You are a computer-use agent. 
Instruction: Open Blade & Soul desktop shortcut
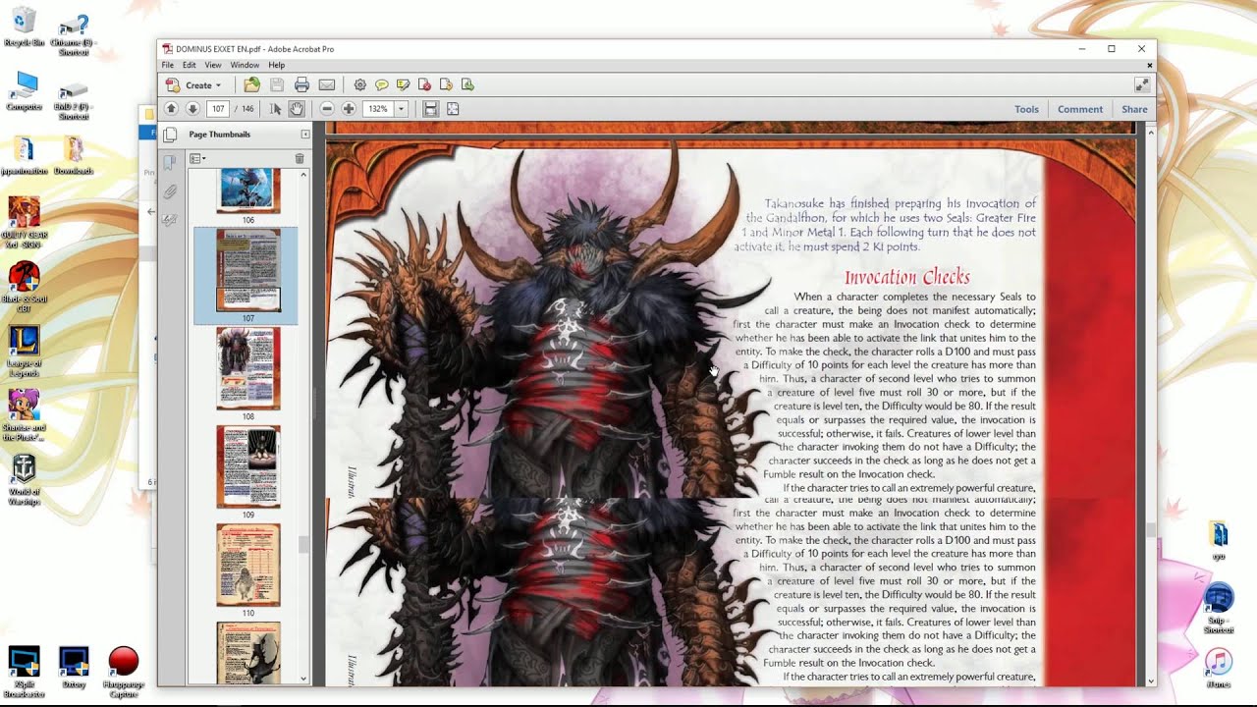(x=25, y=288)
